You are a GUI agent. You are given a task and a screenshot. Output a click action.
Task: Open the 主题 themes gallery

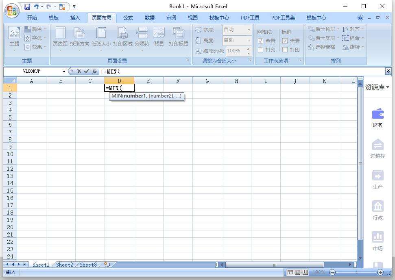pyautogui.click(x=14, y=39)
